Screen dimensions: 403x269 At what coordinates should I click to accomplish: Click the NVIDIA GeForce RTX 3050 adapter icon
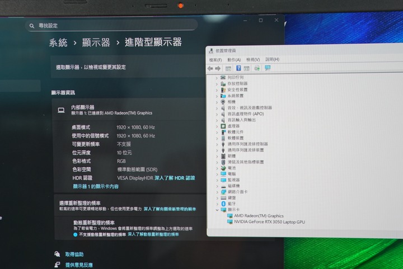point(230,222)
